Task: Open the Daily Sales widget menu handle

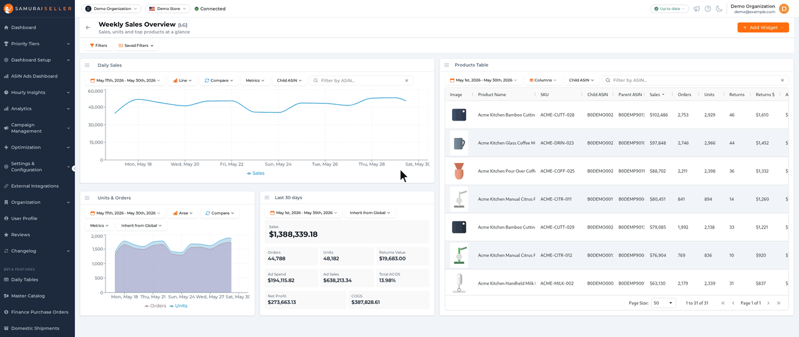Action: (87, 65)
